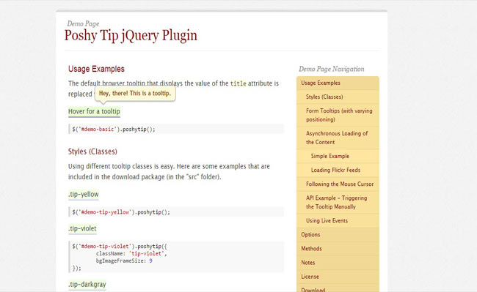Open the License navigation item
Image resolution: width=477 pixels, height=292 pixels.
tap(338, 277)
